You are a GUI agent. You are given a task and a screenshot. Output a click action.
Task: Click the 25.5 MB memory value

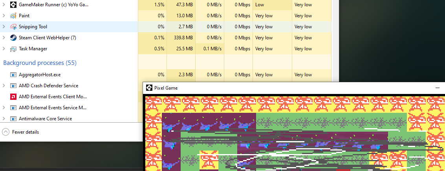(185, 49)
